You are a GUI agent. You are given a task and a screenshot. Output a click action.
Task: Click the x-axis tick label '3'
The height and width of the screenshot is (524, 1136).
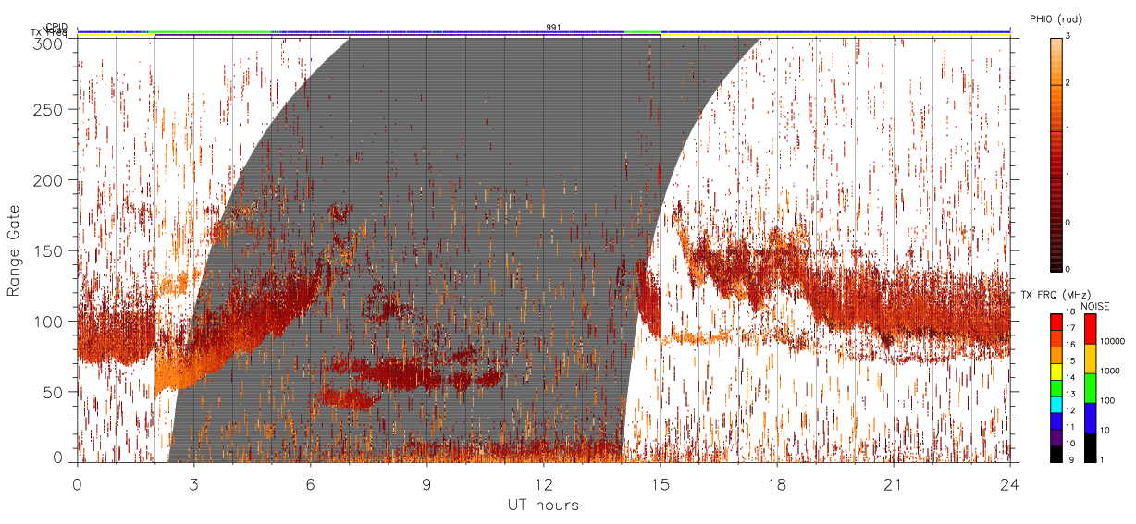[x=193, y=483]
